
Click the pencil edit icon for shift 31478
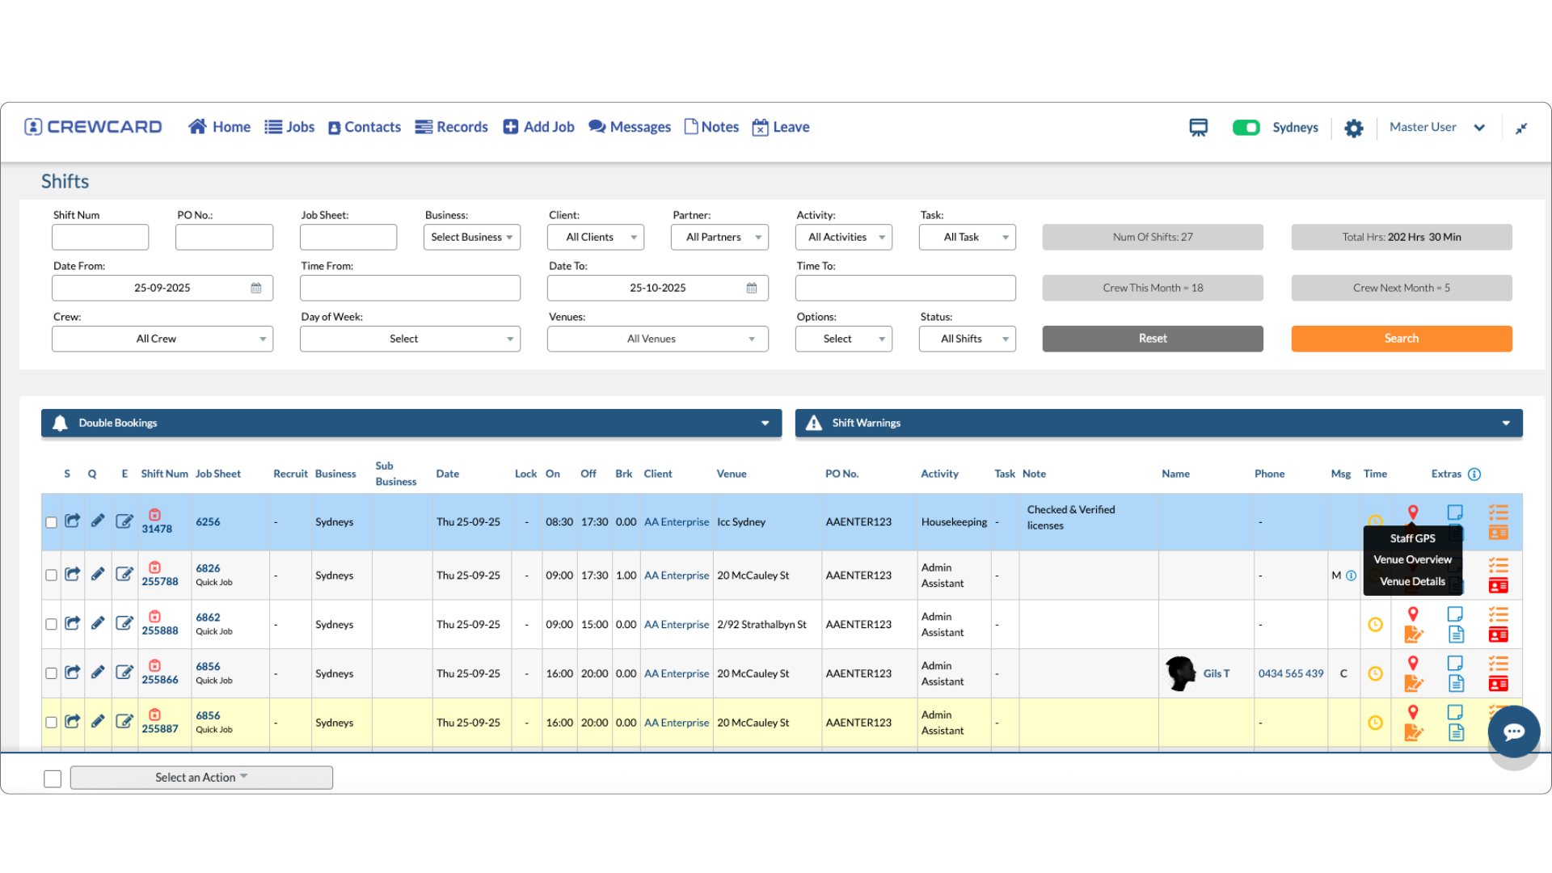(98, 521)
